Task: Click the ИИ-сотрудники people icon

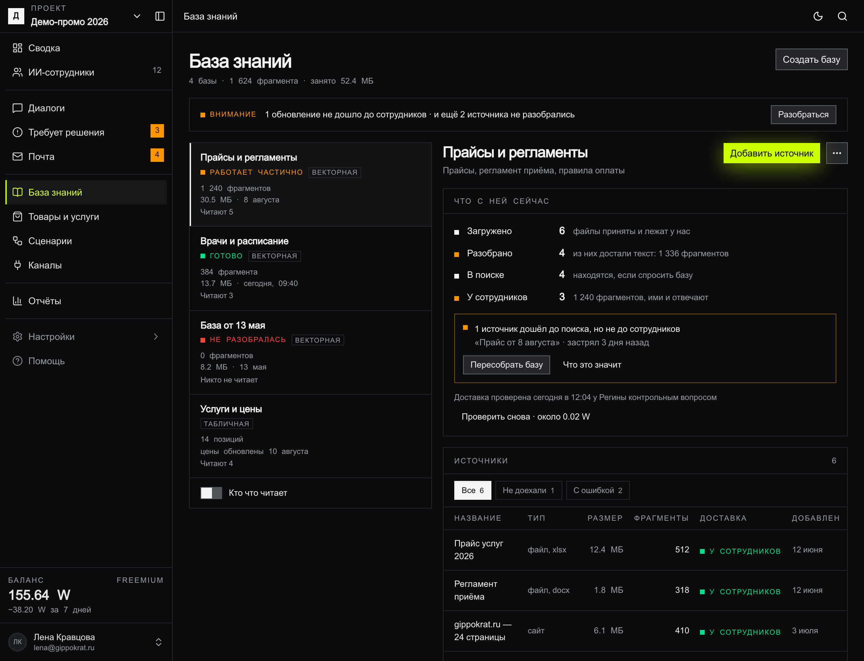Action: coord(17,73)
